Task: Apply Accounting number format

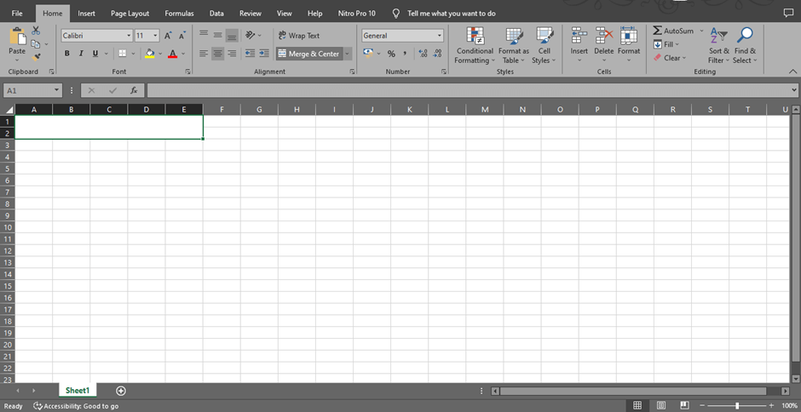Action: click(368, 53)
